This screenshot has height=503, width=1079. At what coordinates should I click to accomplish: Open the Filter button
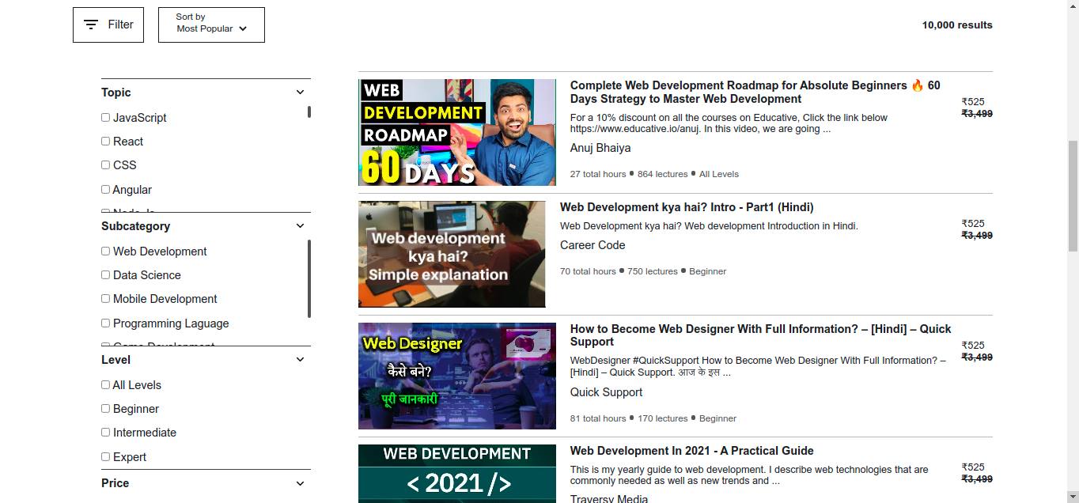click(x=108, y=25)
